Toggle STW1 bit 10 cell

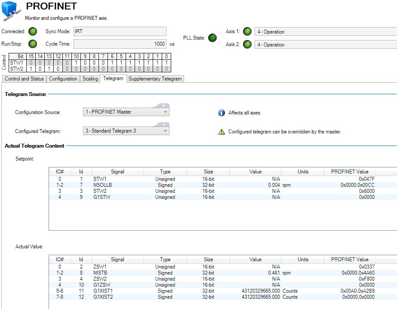[76, 62]
